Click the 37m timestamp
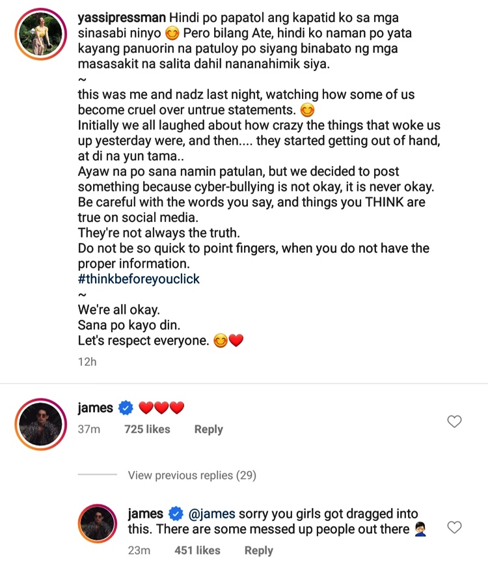This screenshot has height=577, width=488. pos(89,429)
